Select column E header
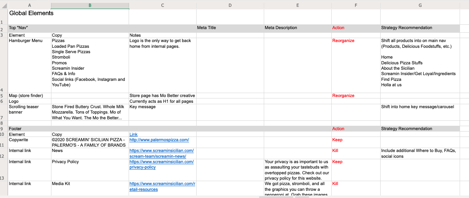The image size is (469, 198). coord(298,5)
